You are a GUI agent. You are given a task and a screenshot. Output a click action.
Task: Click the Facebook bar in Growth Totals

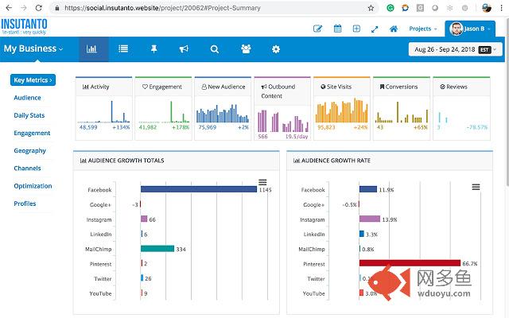[x=199, y=189]
